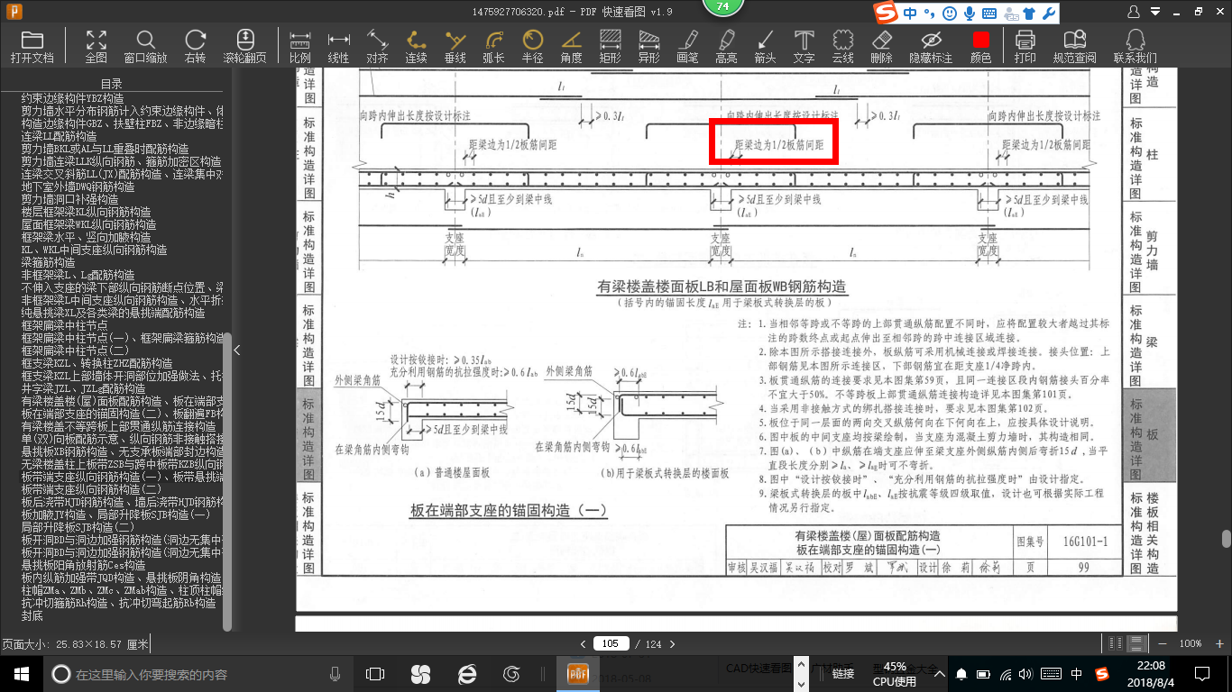Screen dimensions: 1232x692
Task: Click 联系我们 contact us icon
Action: (x=1135, y=46)
